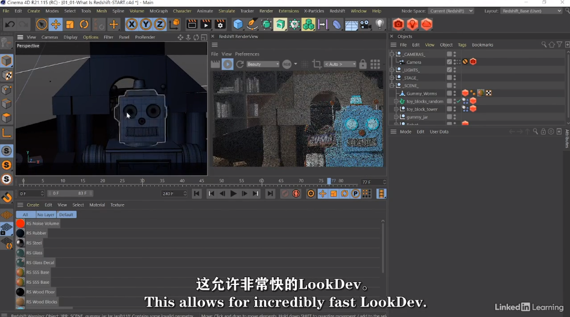Open the Simulate menu

point(226,11)
